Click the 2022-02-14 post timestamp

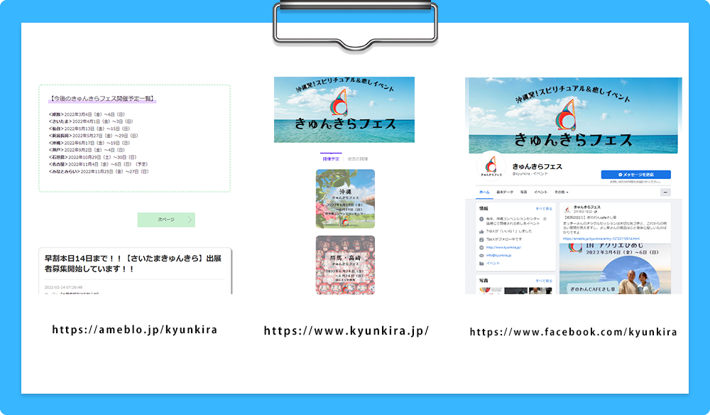[x=63, y=287]
